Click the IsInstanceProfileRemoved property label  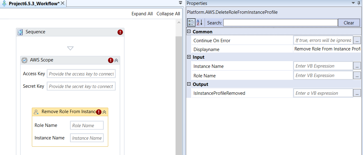219,93
